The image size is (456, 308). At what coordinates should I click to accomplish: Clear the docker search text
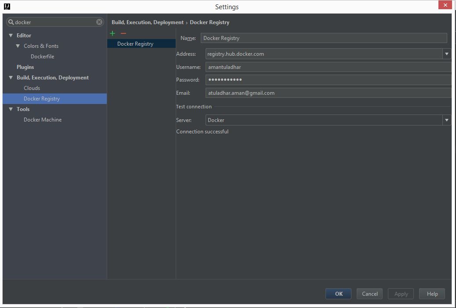[x=99, y=22]
